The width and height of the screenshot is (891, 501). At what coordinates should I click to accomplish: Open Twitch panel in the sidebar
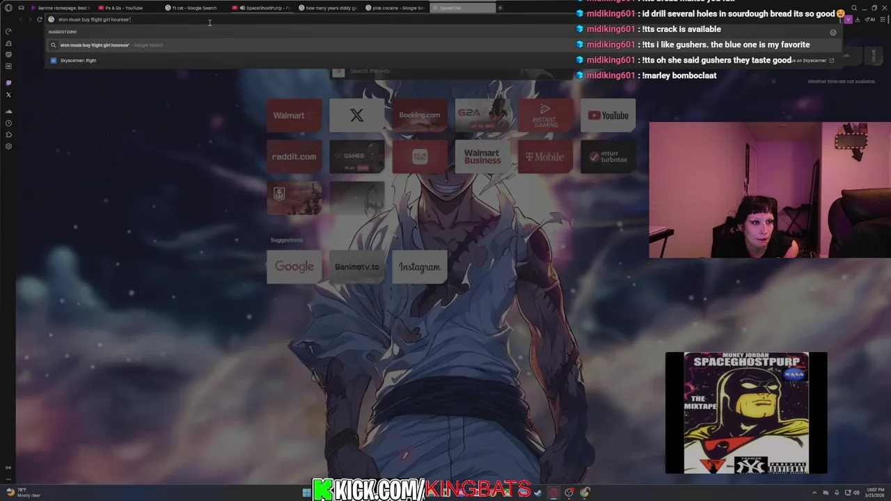[x=8, y=83]
